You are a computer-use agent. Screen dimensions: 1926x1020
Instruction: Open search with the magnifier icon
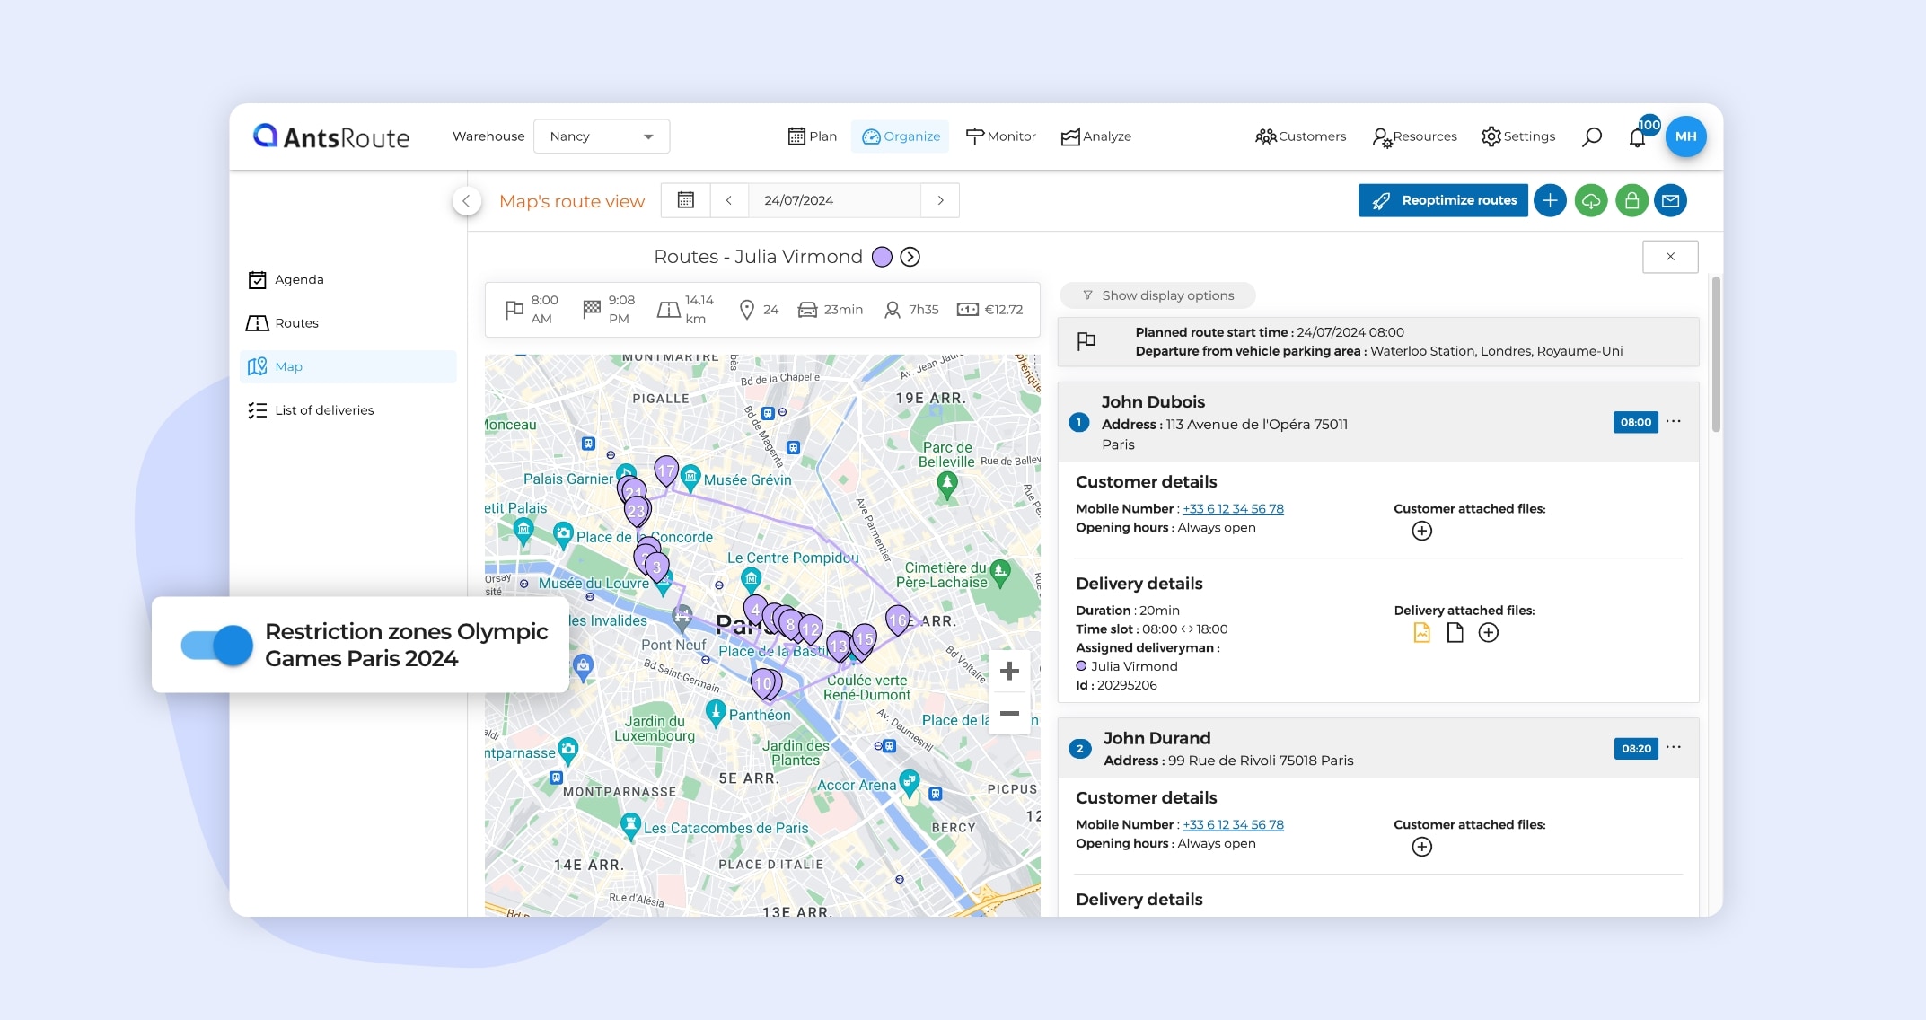pyautogui.click(x=1591, y=136)
